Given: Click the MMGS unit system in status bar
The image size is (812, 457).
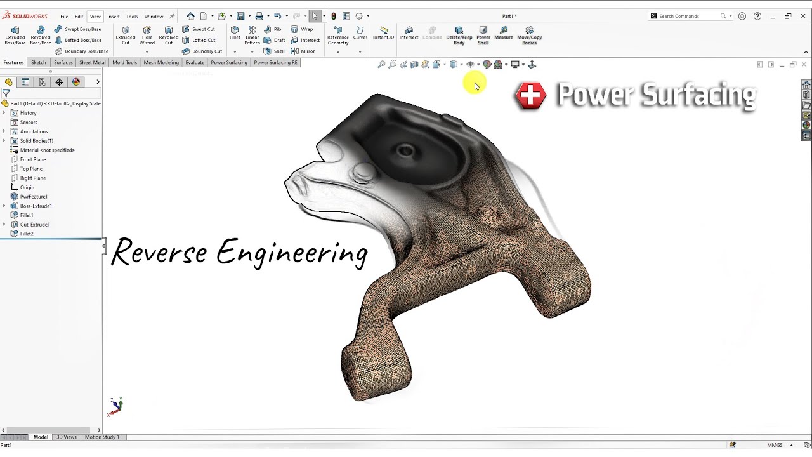Looking at the screenshot, I should point(775,445).
